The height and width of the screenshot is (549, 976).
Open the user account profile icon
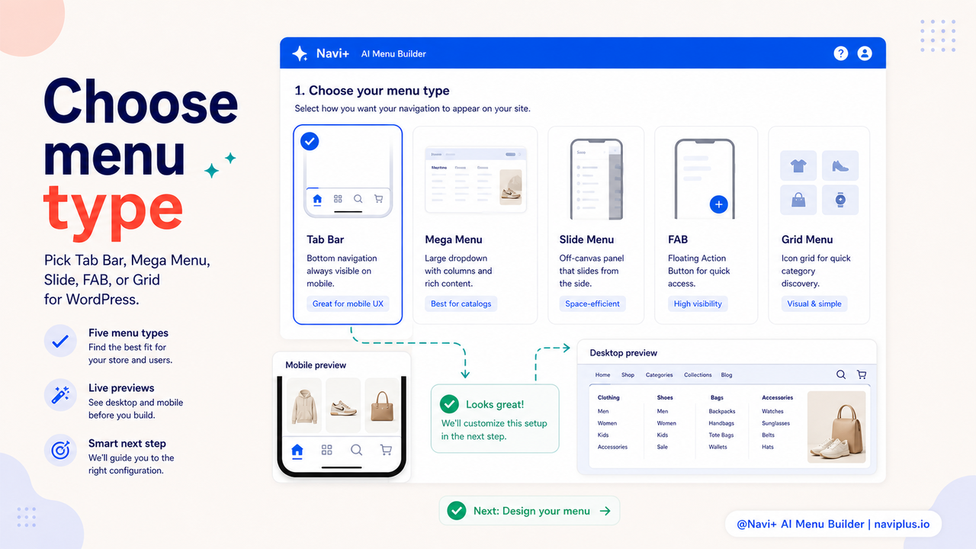tap(865, 53)
